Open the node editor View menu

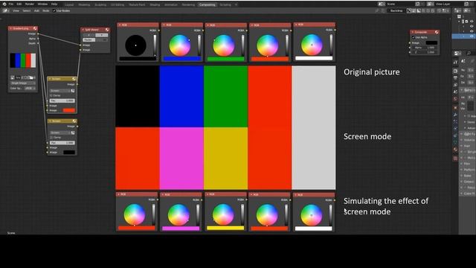[x=16, y=10]
